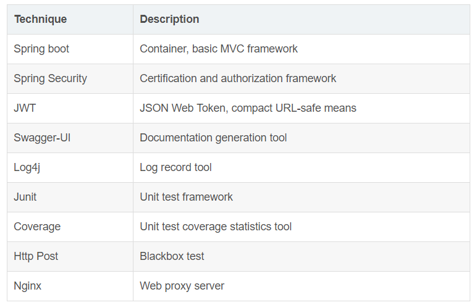Select 'Documentation generation tool' description

(213, 138)
